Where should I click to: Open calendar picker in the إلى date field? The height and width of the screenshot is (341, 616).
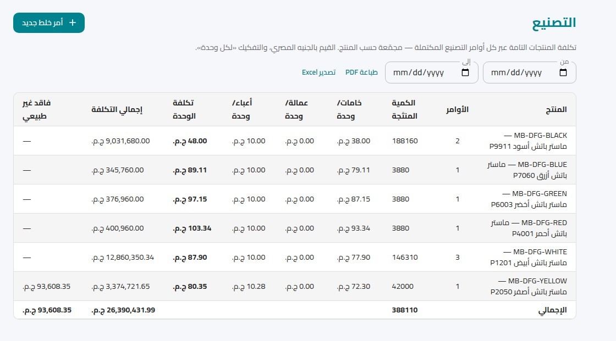465,72
